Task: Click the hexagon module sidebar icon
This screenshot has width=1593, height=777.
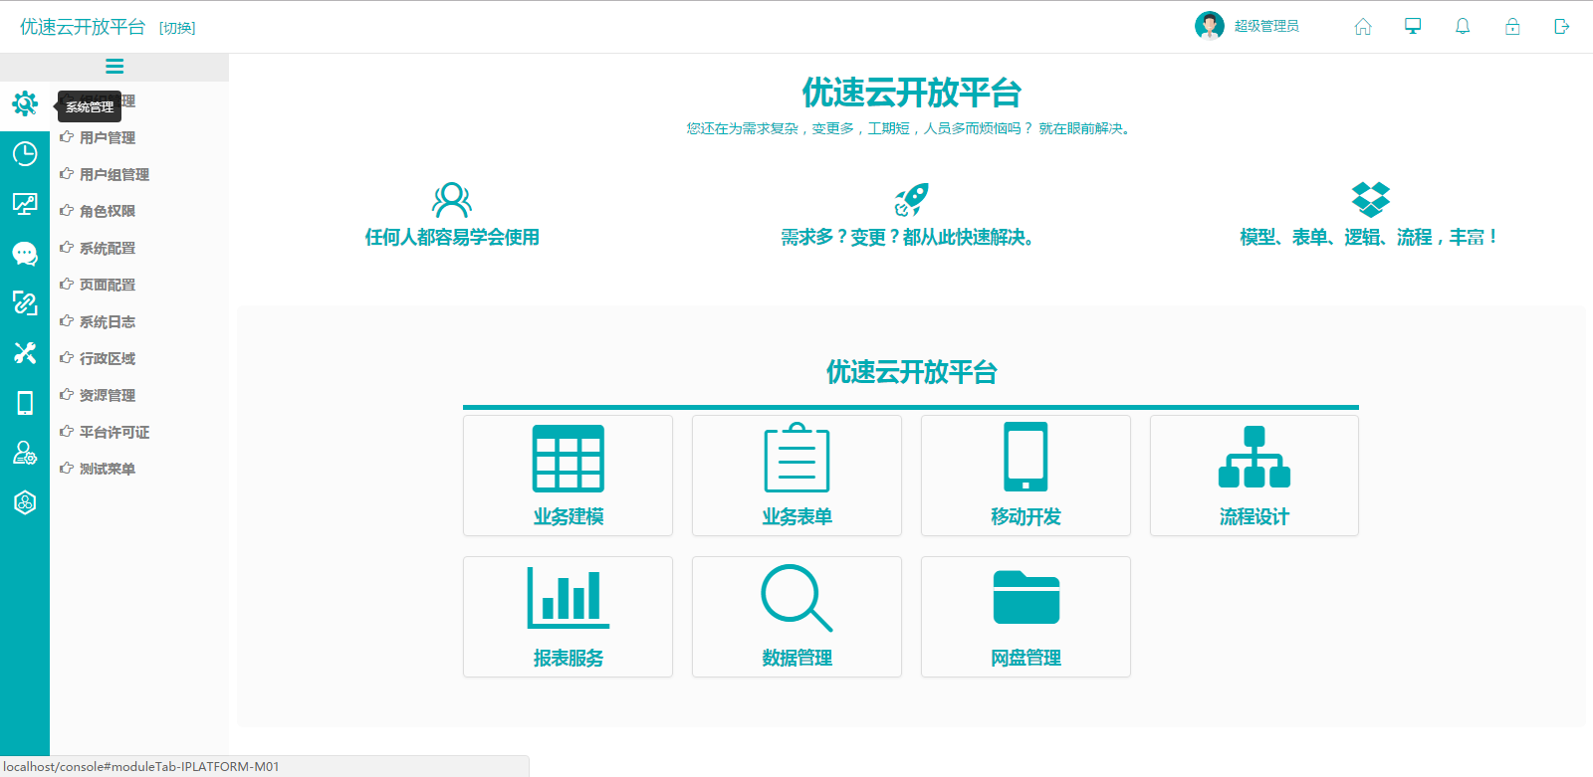Action: [x=25, y=502]
